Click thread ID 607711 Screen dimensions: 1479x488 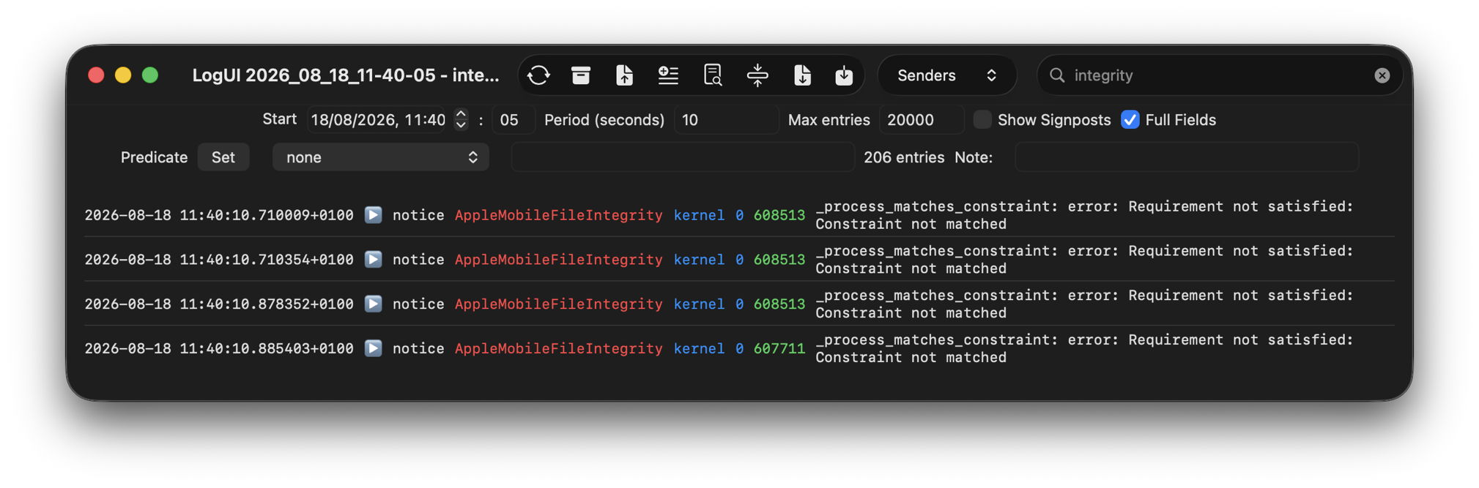[779, 348]
